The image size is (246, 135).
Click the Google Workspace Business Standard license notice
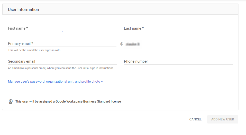(x=68, y=102)
